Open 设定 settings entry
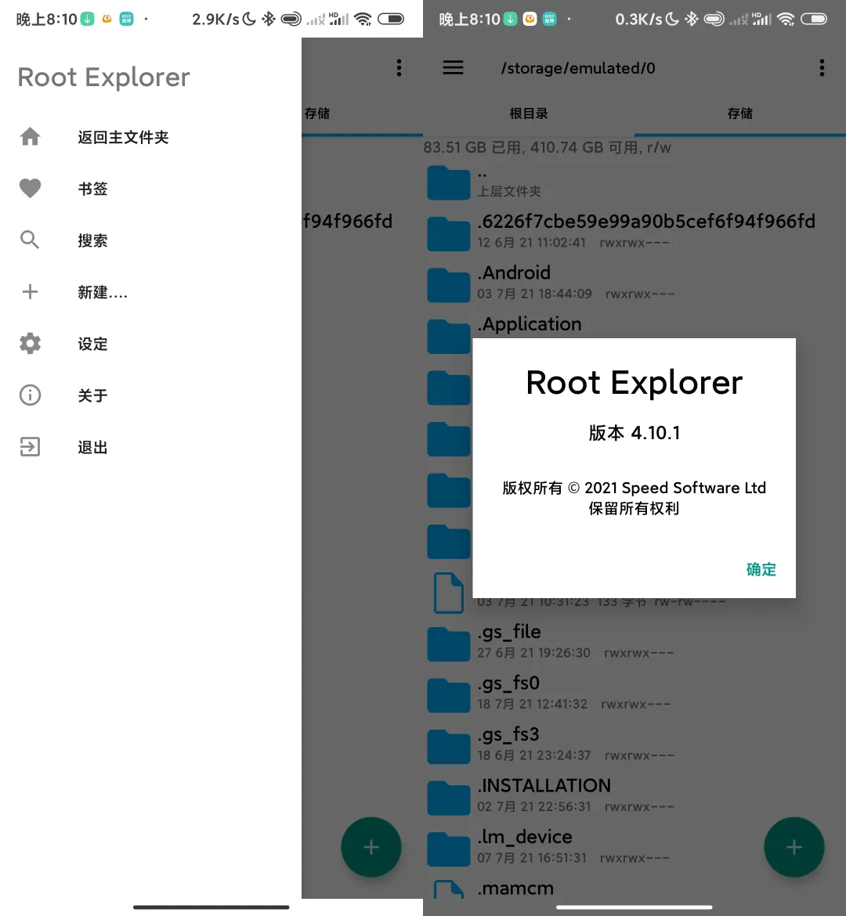846x916 pixels. click(x=93, y=344)
